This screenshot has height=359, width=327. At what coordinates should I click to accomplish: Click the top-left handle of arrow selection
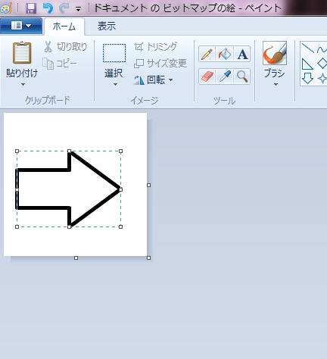point(17,151)
